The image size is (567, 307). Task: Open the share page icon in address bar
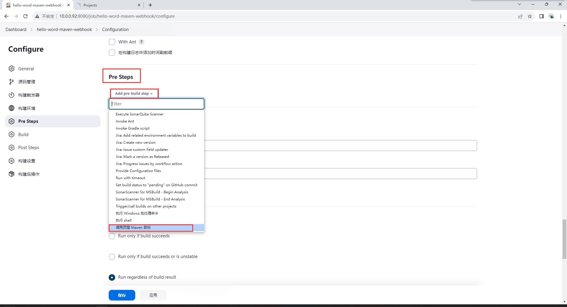tap(520, 16)
